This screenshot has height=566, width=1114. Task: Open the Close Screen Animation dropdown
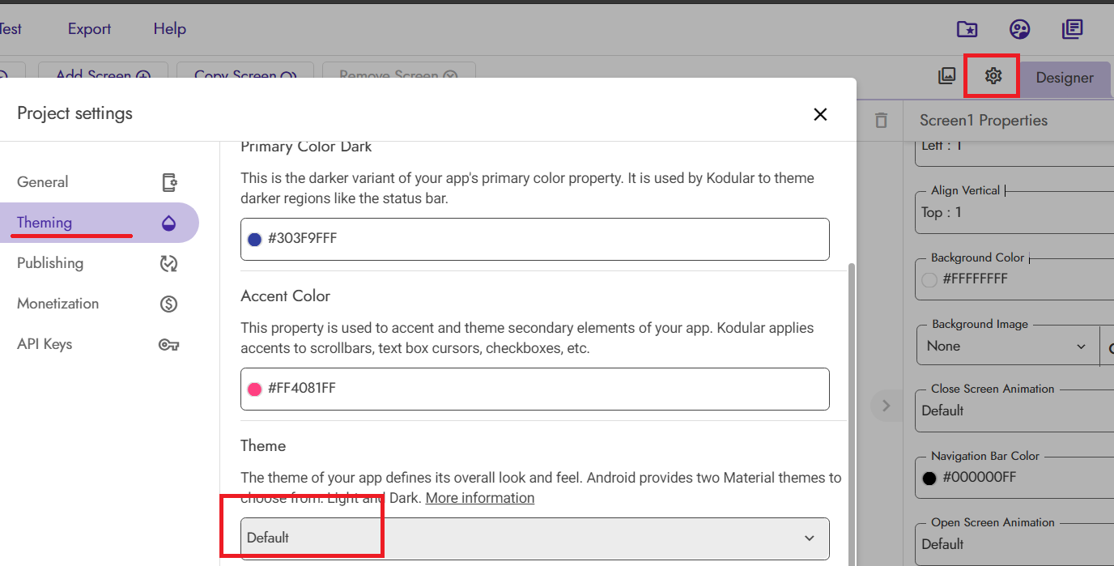coord(1015,411)
